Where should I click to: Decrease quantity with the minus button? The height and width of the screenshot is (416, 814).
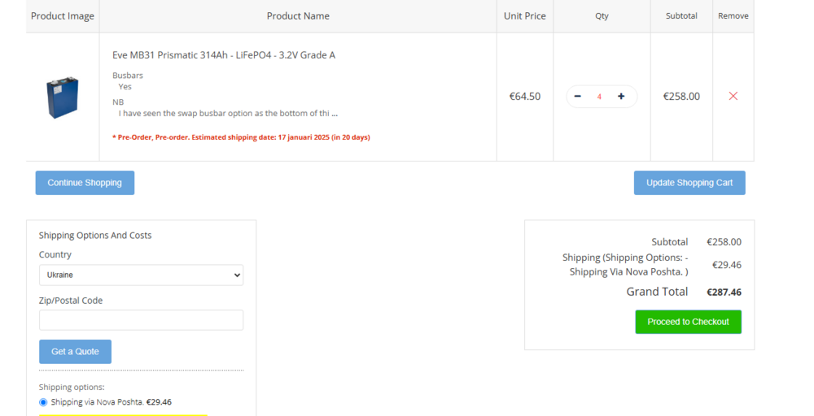578,96
